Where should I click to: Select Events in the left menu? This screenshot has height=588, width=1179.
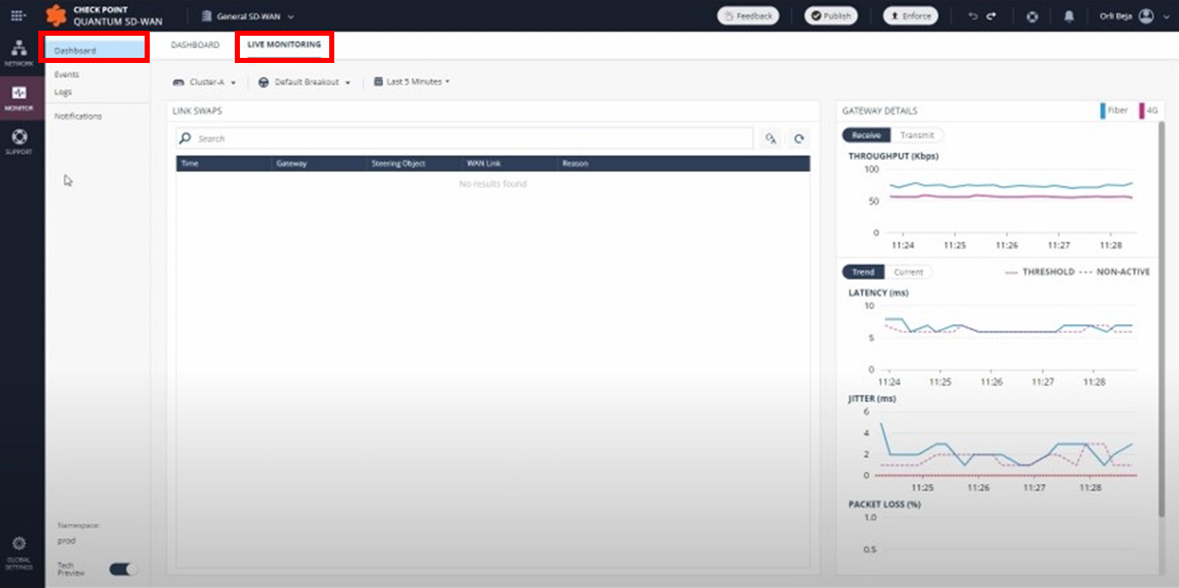66,75
